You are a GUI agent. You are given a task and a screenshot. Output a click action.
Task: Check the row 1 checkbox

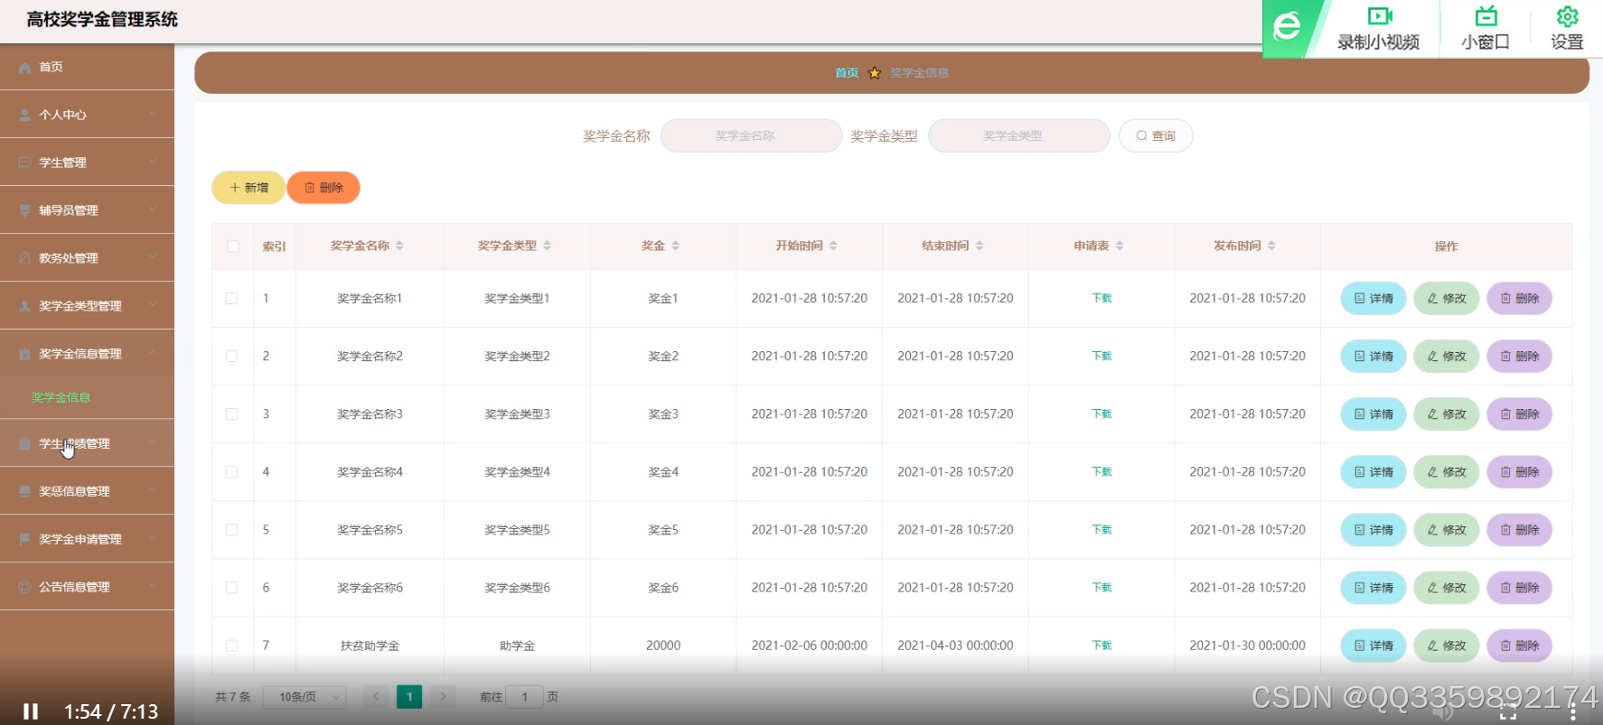232,299
